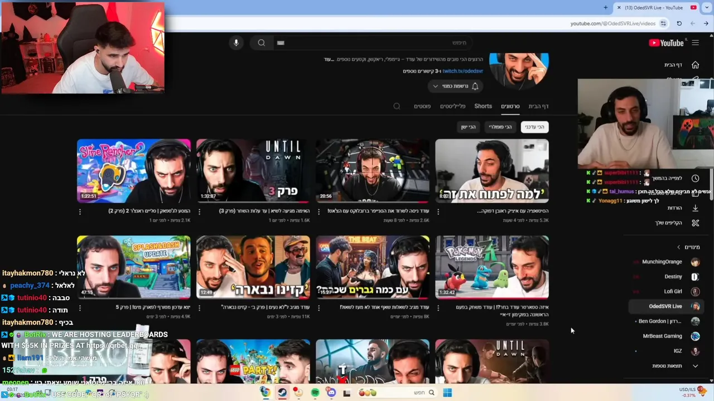Open OdedSVR Live subscription in sidebar
Viewport: 714px width, 401px height.
(x=665, y=306)
